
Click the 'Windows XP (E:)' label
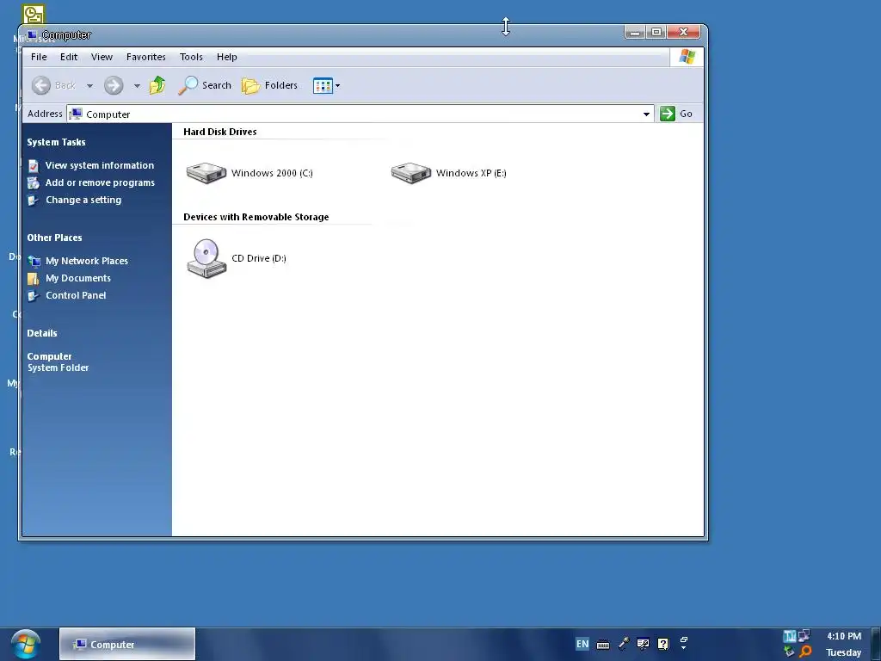pos(471,173)
